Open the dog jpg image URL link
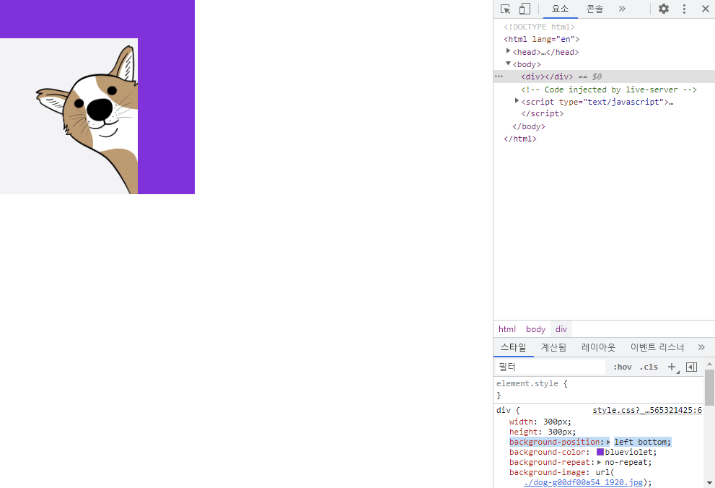715x488 pixels. 583,482
